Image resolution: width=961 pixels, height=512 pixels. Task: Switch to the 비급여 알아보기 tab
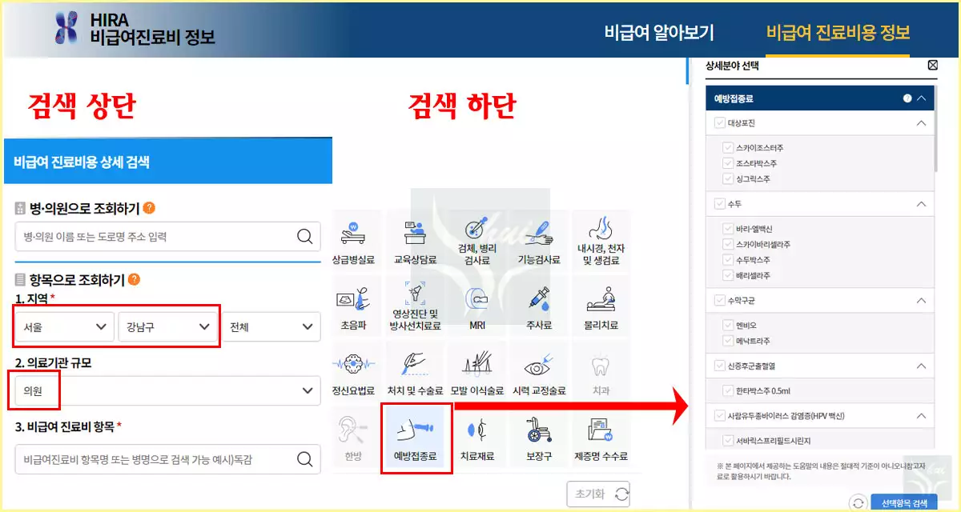660,31
